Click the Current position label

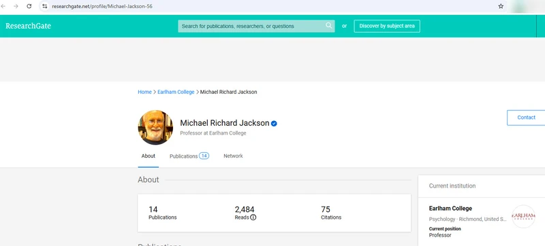click(x=445, y=229)
